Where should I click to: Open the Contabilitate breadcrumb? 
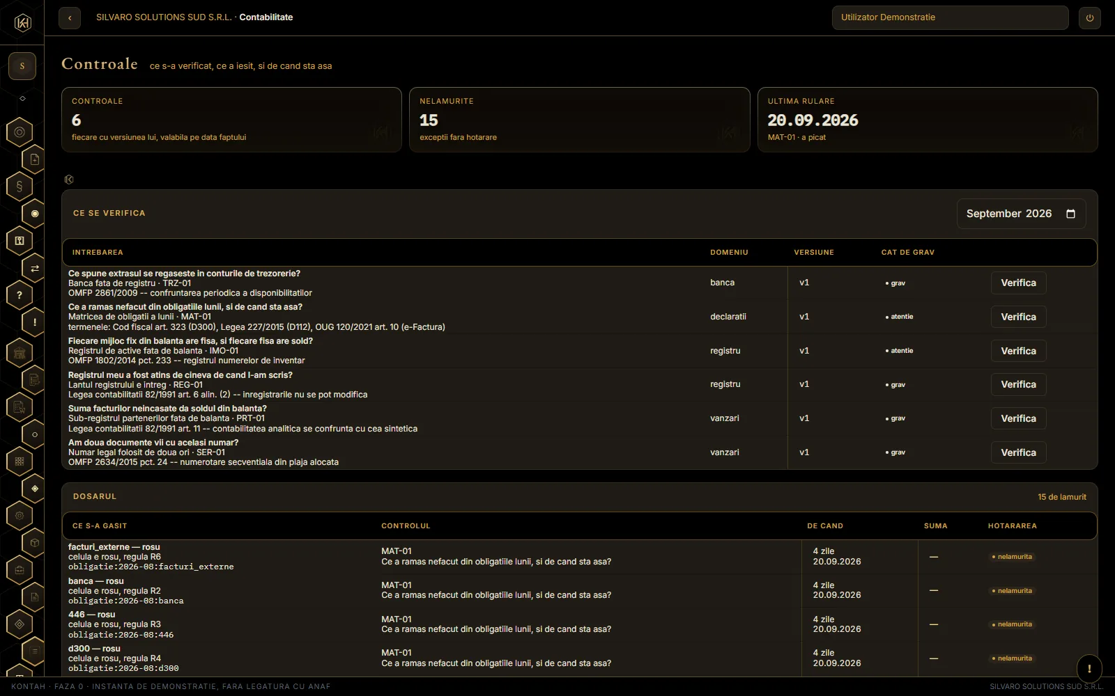pyautogui.click(x=266, y=17)
